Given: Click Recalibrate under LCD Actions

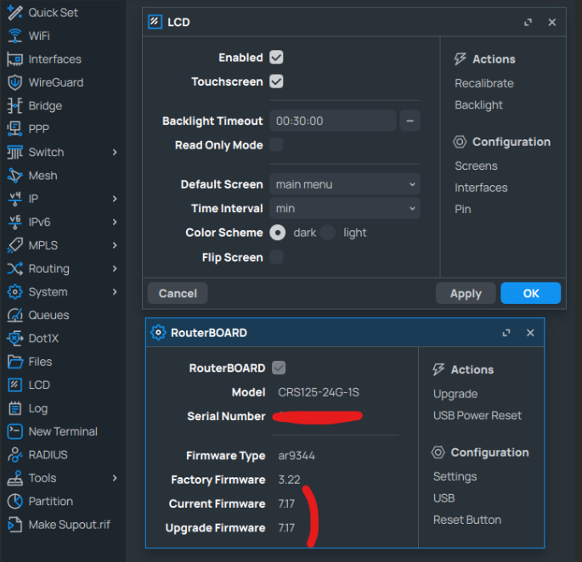Looking at the screenshot, I should point(484,83).
